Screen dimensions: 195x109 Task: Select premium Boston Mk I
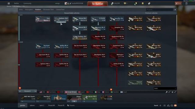pyautogui.click(x=154, y=46)
